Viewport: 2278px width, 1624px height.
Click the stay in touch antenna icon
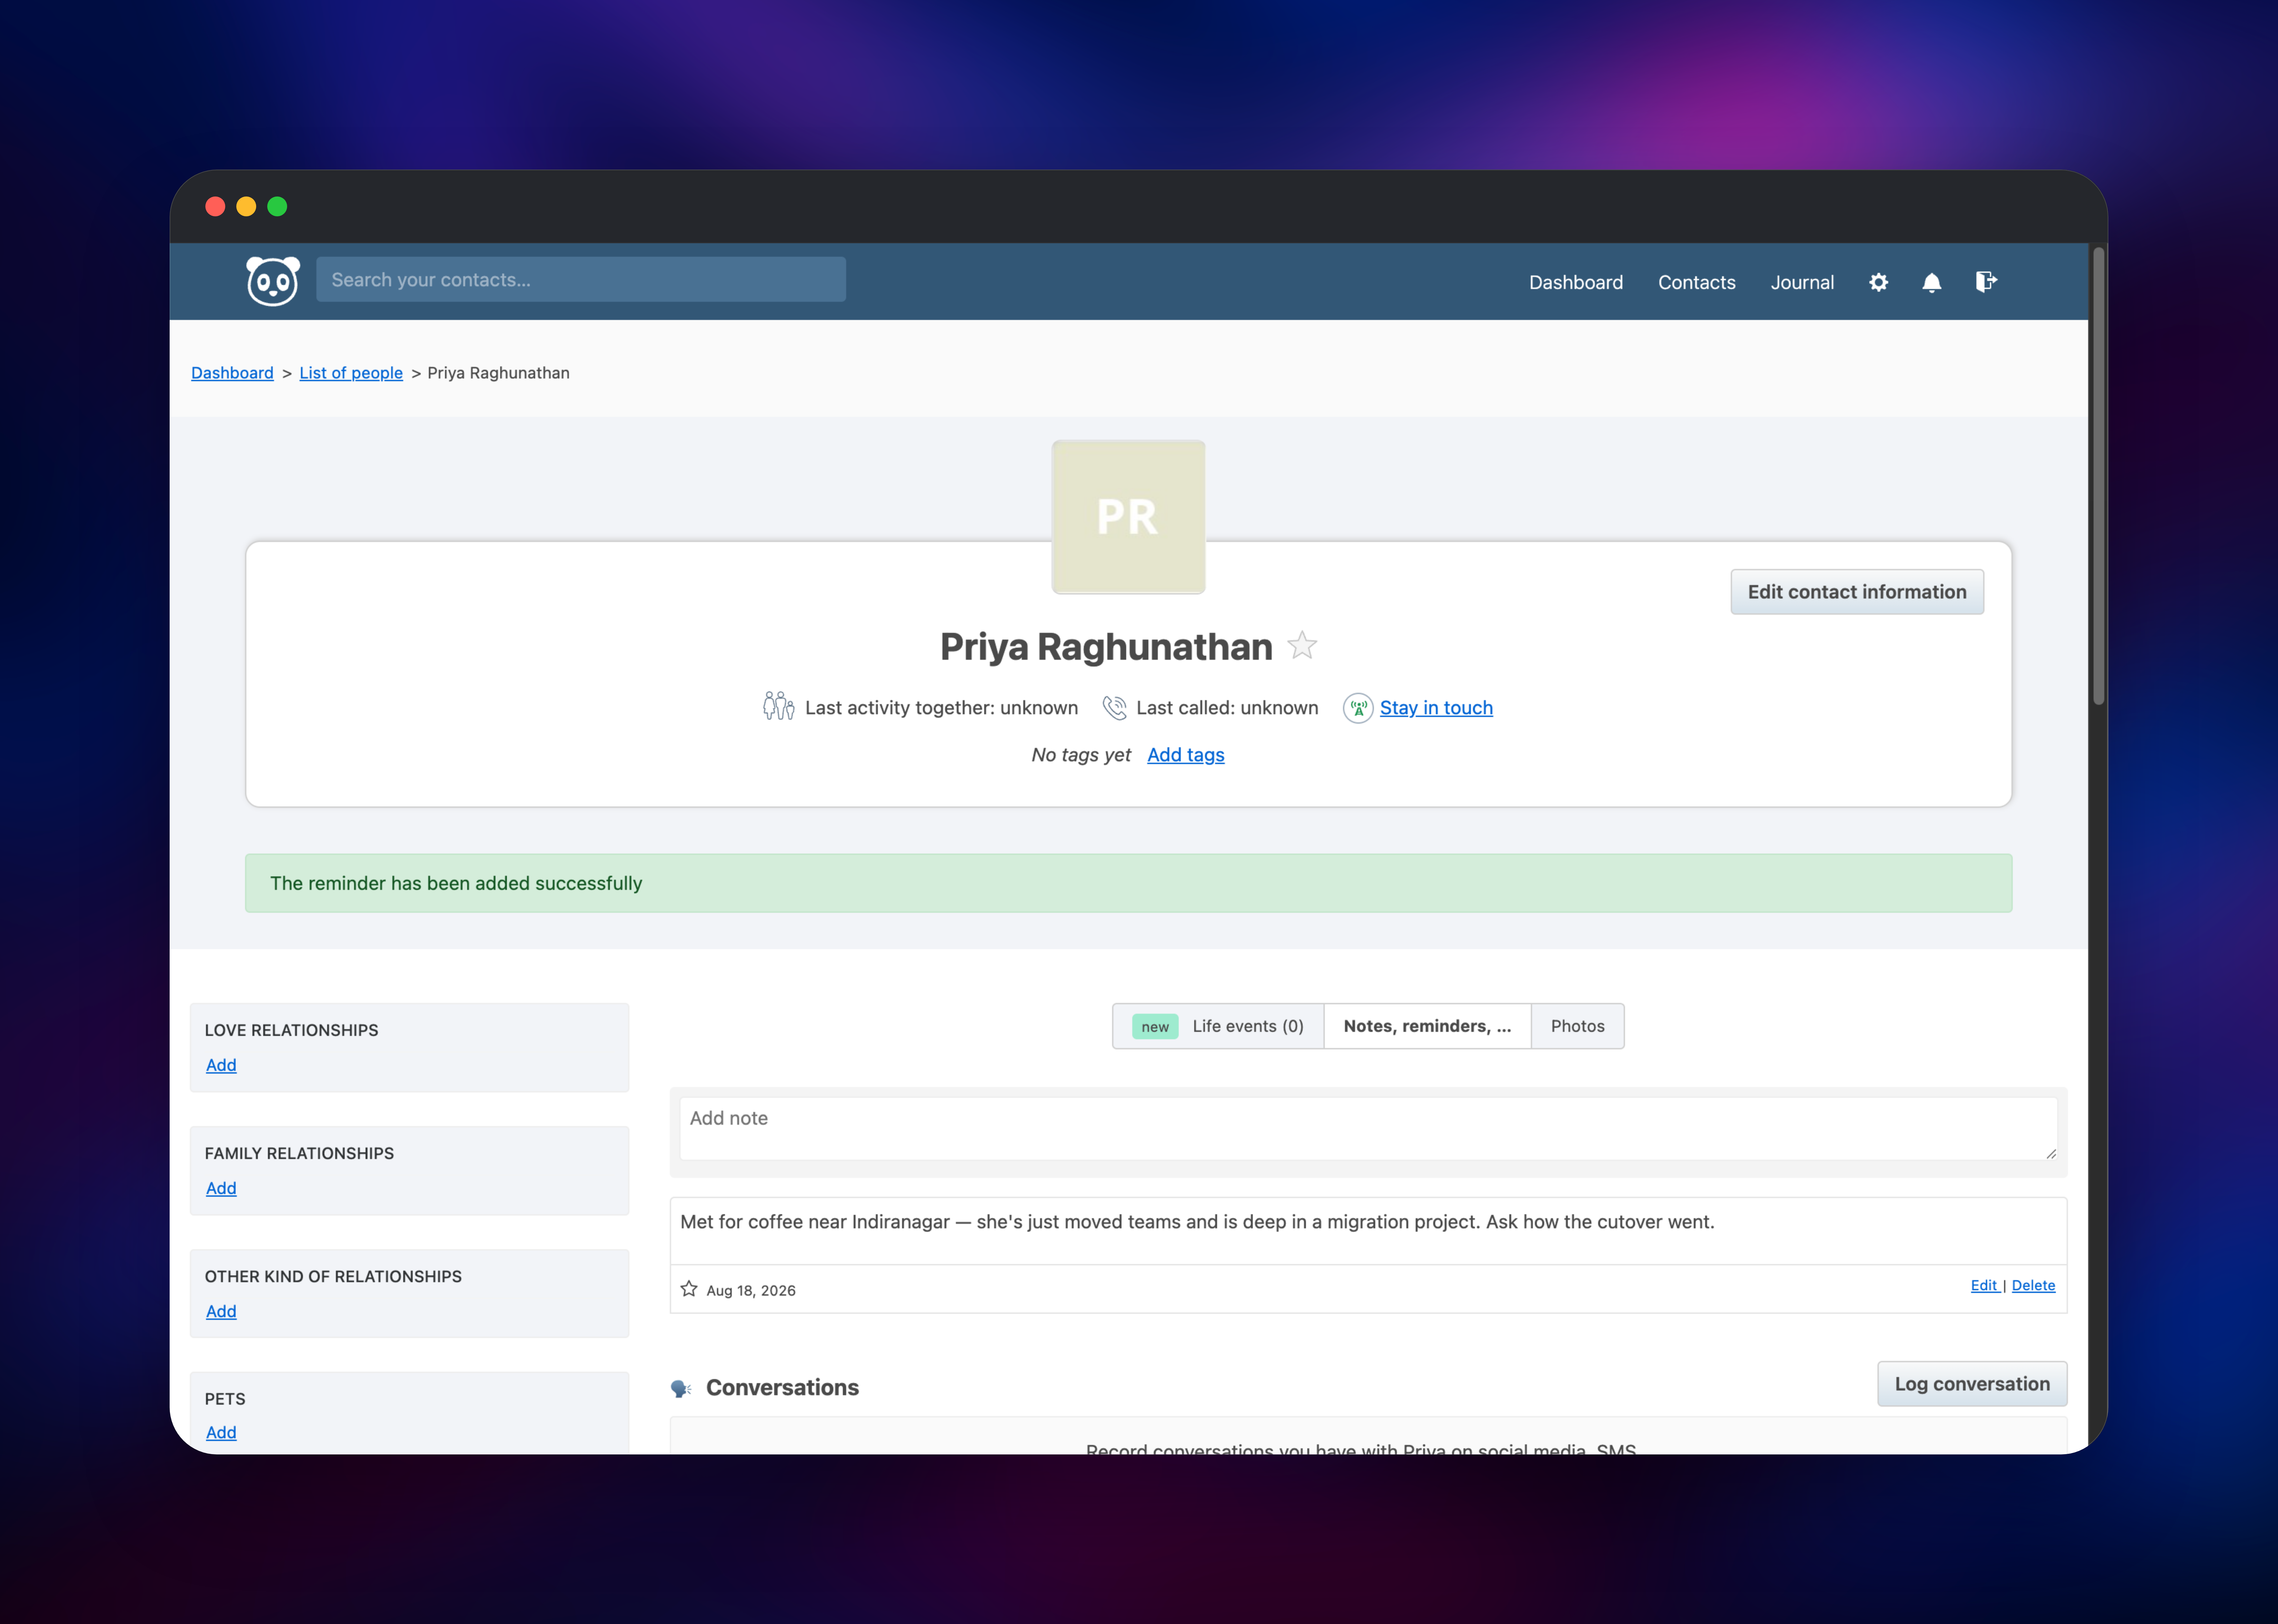coord(1357,708)
